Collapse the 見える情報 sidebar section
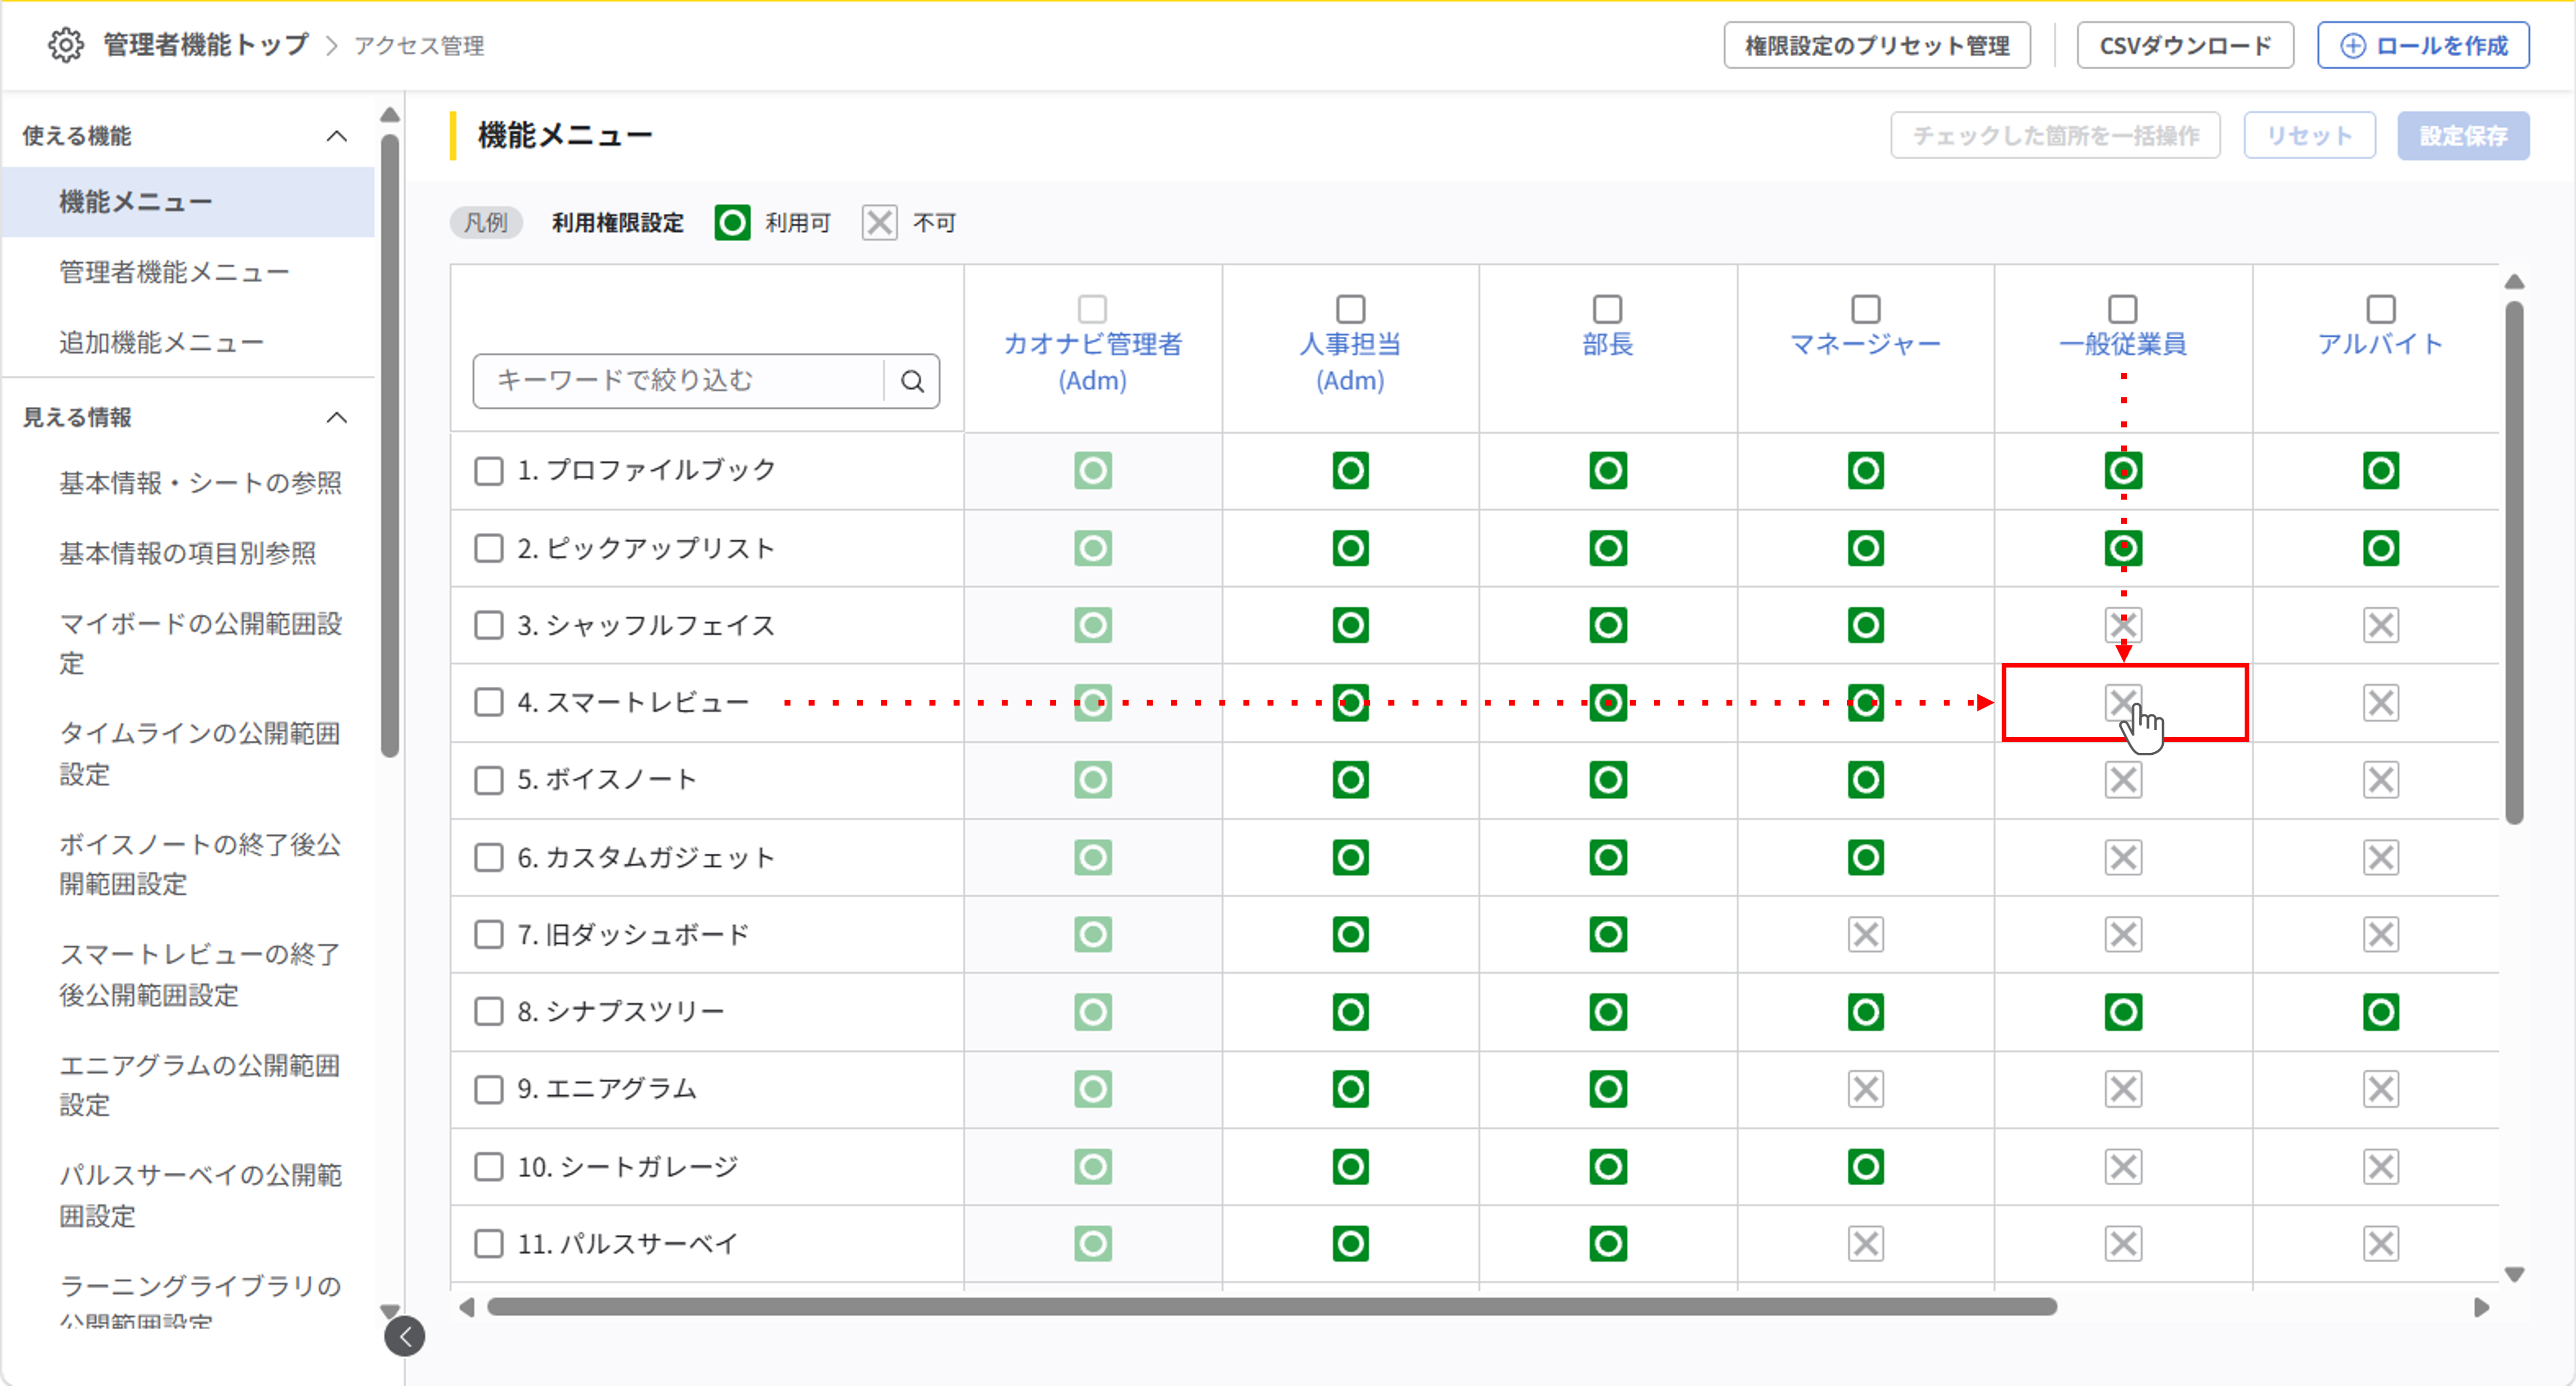Viewport: 2576px width, 1386px height. (x=337, y=418)
